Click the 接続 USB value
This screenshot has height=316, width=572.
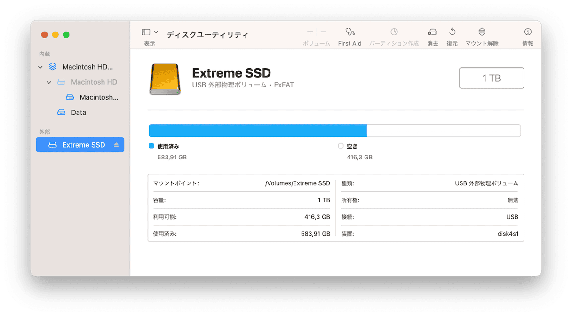pyautogui.click(x=512, y=217)
